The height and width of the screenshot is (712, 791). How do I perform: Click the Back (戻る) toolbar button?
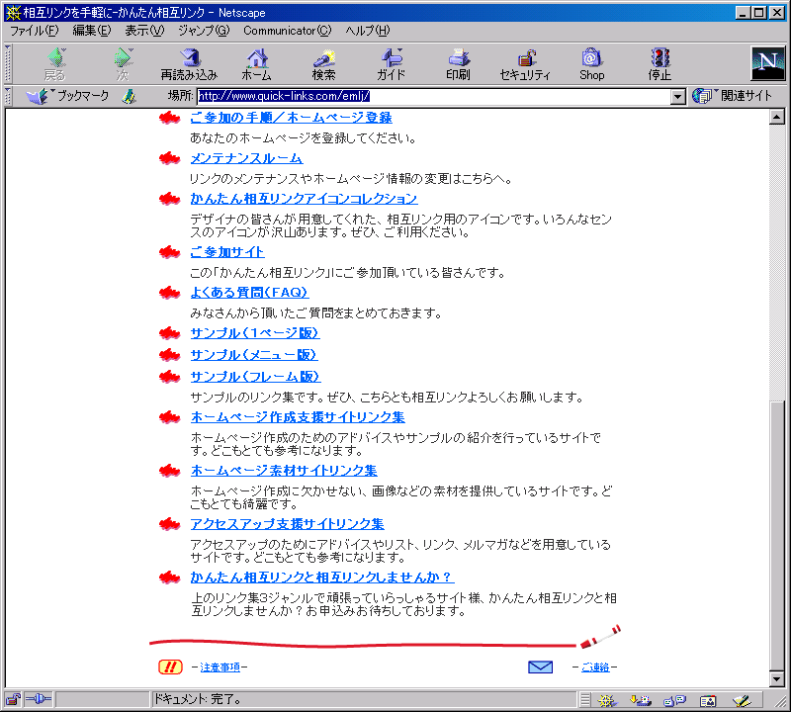(x=55, y=64)
